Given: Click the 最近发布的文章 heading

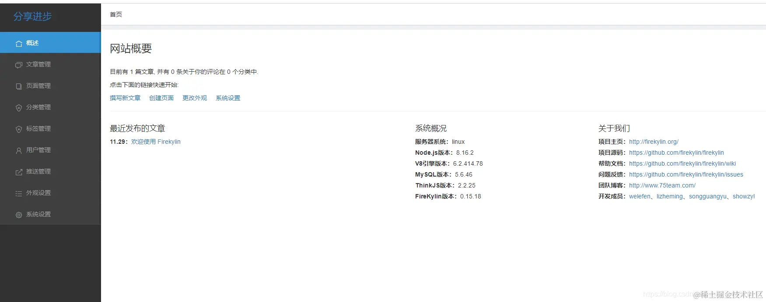Looking at the screenshot, I should coord(137,128).
